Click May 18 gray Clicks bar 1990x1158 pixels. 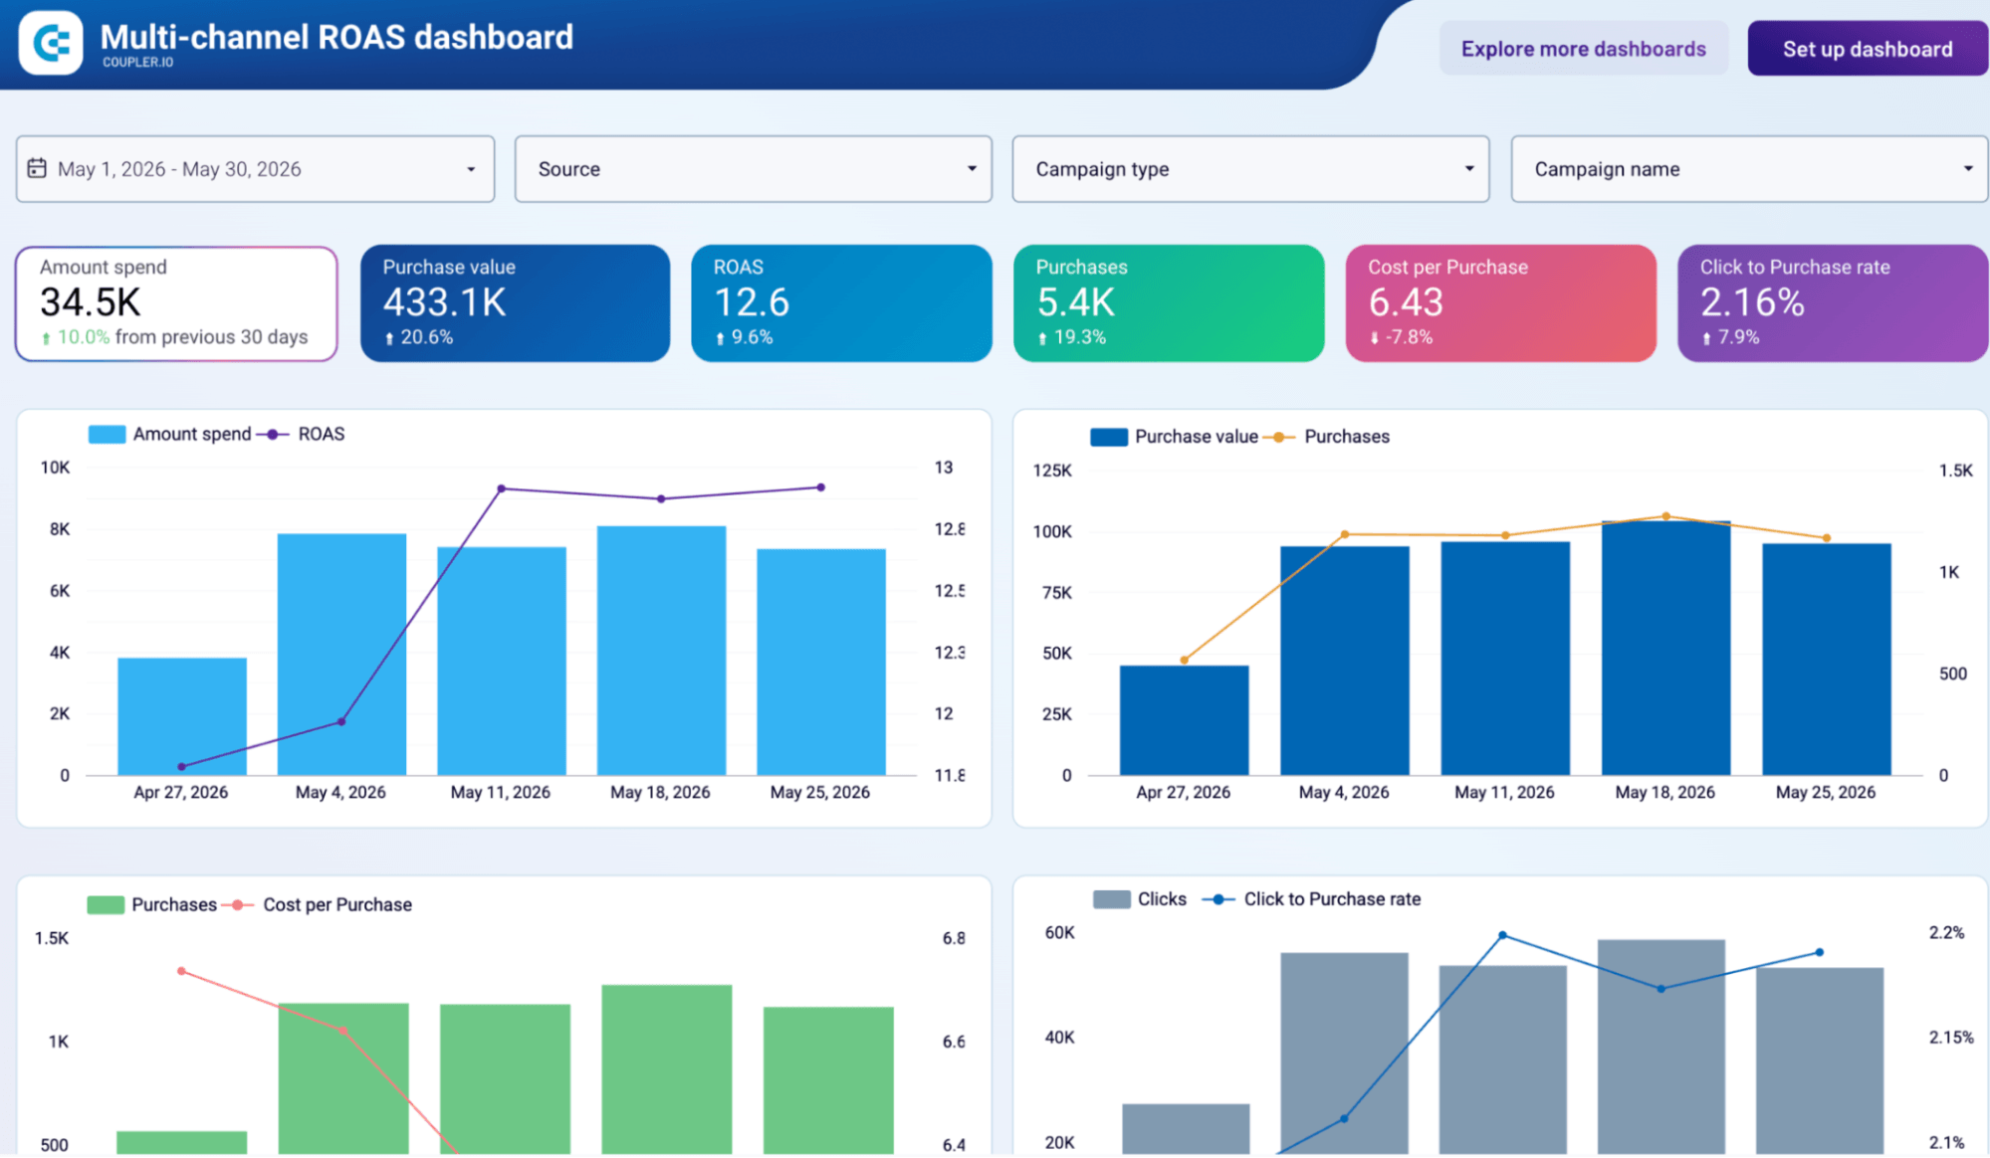(x=1661, y=1048)
